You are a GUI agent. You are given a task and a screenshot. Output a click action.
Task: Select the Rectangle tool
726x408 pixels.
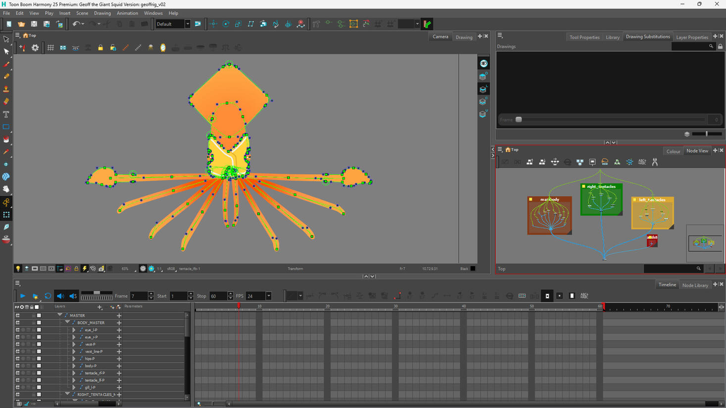coord(6,127)
